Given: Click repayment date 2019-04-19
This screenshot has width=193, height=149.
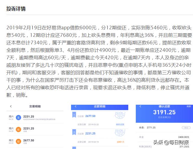Looking at the screenshot, I should (93, 142).
